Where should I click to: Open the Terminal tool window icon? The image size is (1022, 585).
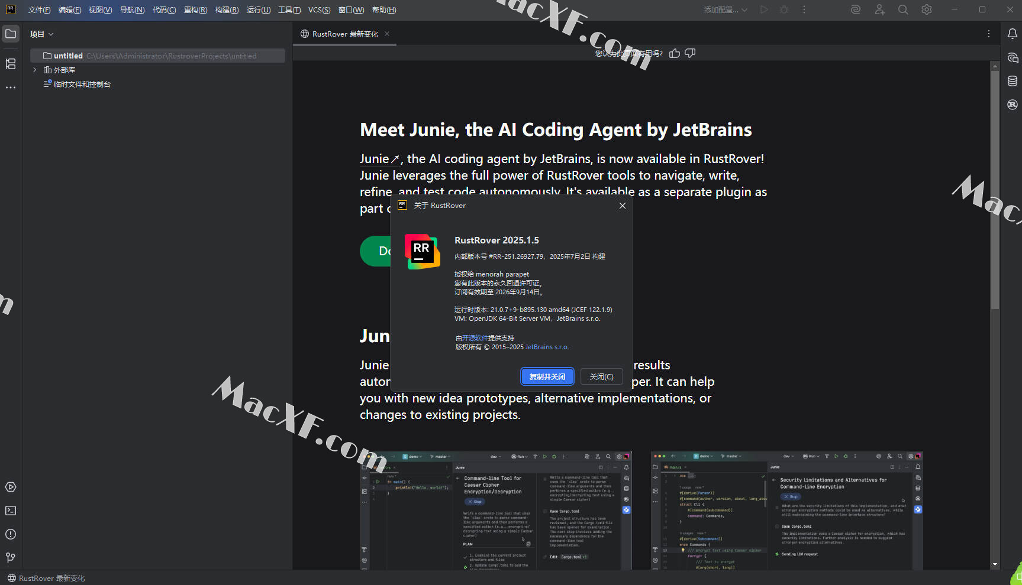point(11,511)
